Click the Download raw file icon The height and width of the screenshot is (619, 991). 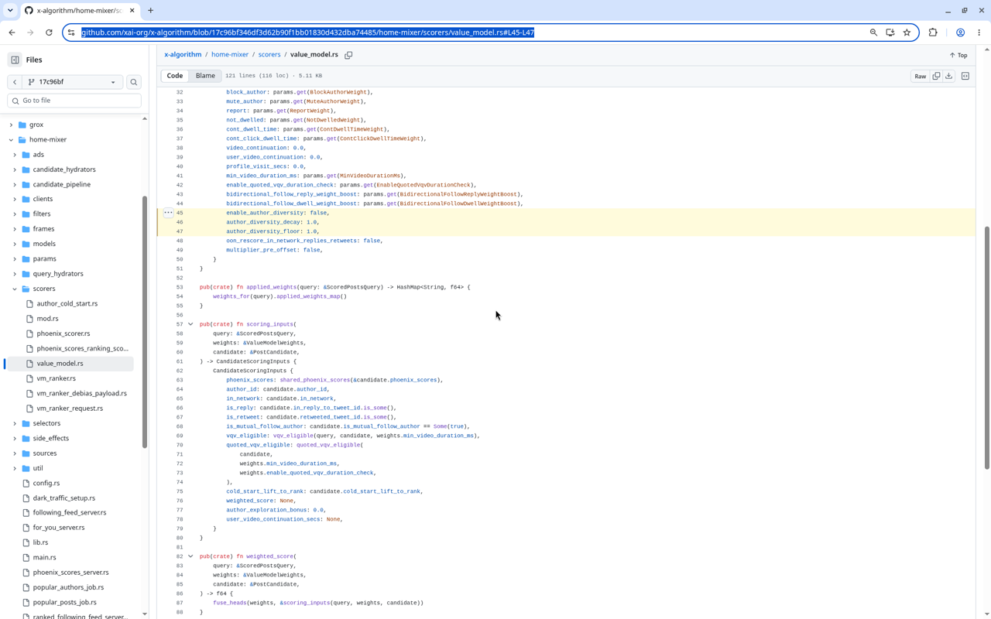[x=948, y=76]
